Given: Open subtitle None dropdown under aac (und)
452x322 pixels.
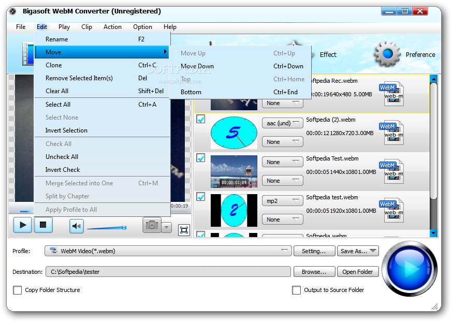Looking at the screenshot, I should click(283, 142).
